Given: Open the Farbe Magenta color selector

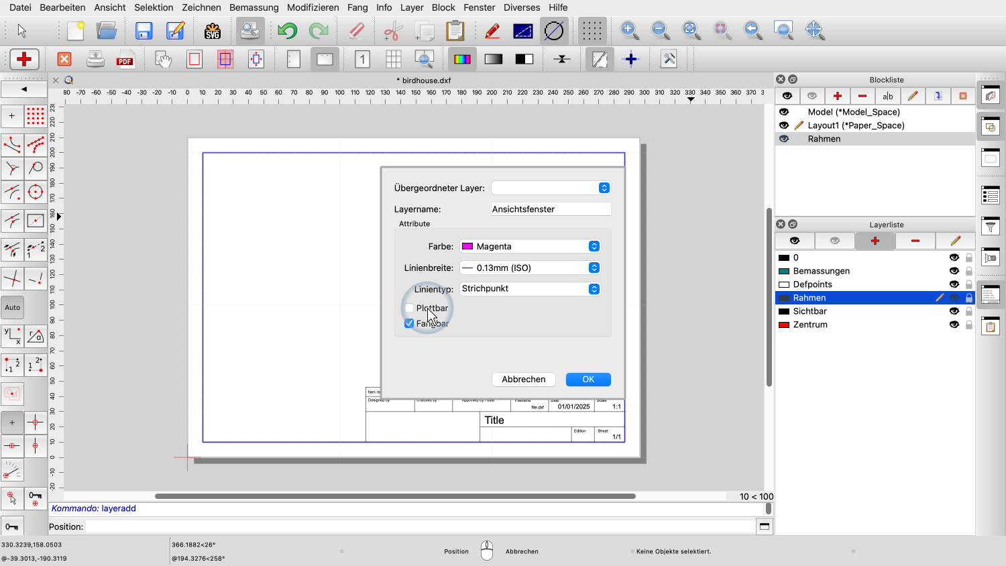Looking at the screenshot, I should [x=530, y=247].
